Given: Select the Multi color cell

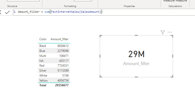Looking at the screenshot, I should (x=43, y=56).
